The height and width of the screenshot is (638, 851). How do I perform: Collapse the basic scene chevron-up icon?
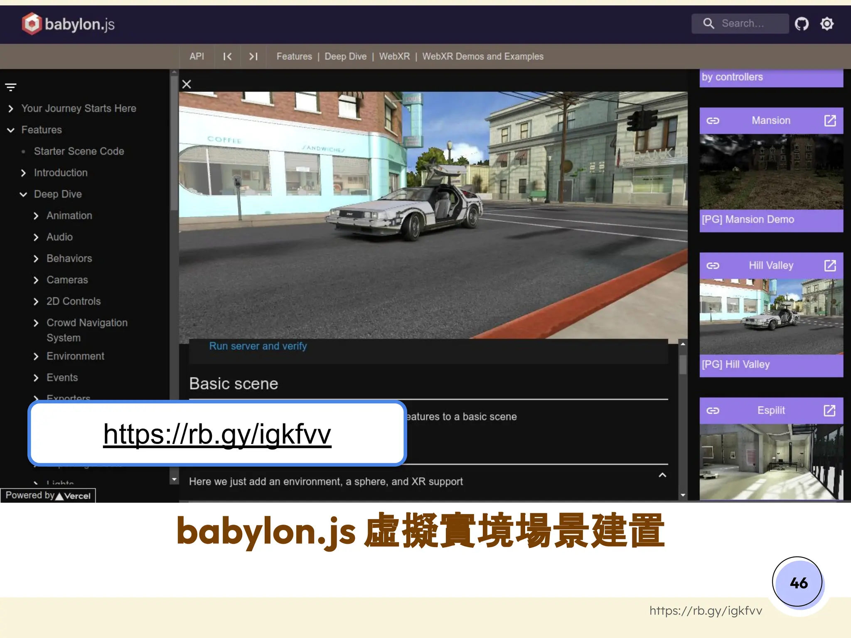click(x=662, y=475)
